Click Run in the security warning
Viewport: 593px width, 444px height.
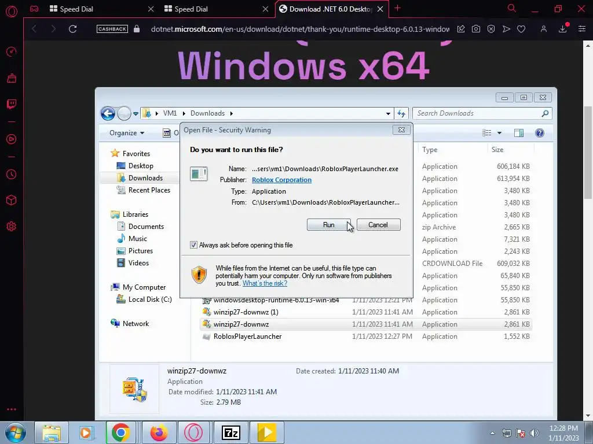(328, 225)
